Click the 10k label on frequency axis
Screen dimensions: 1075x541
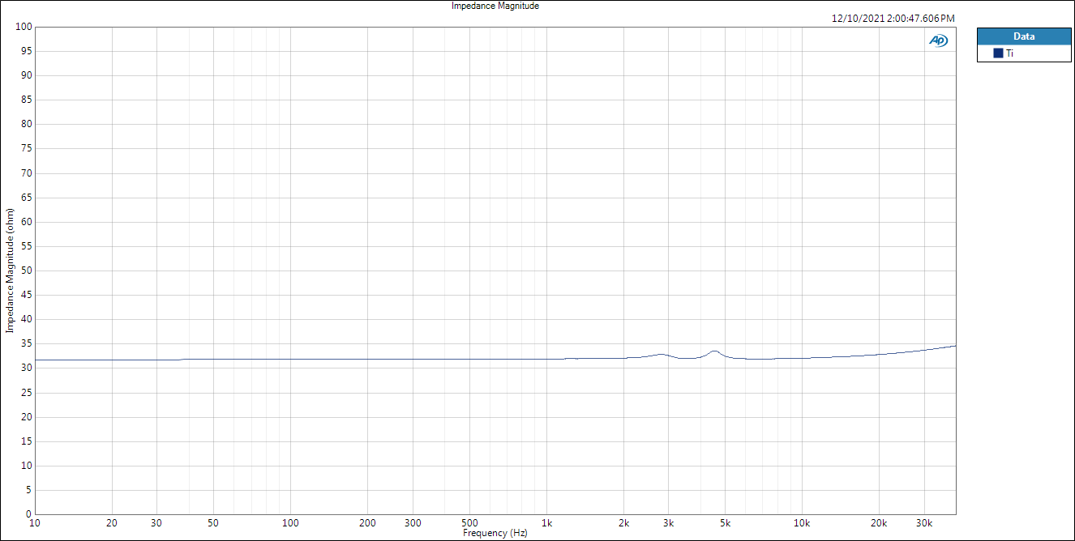tap(802, 523)
